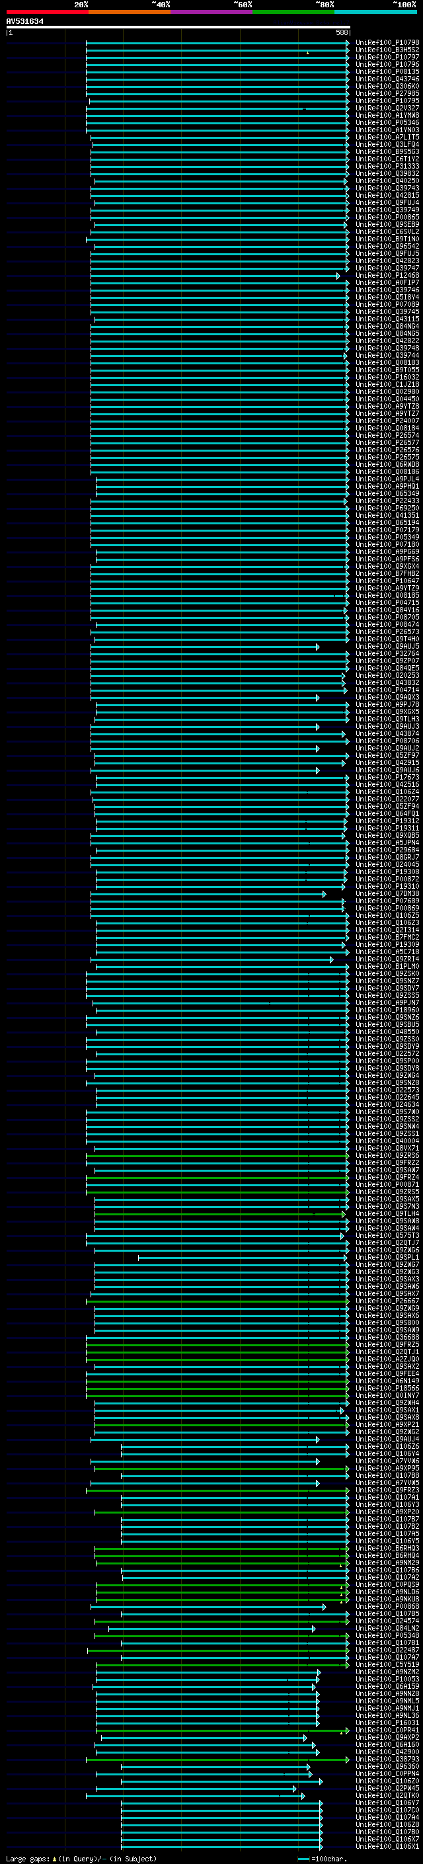Select the UniRef100_Q84NG4 label
The height and width of the screenshot is (1864, 423).
[387, 327]
